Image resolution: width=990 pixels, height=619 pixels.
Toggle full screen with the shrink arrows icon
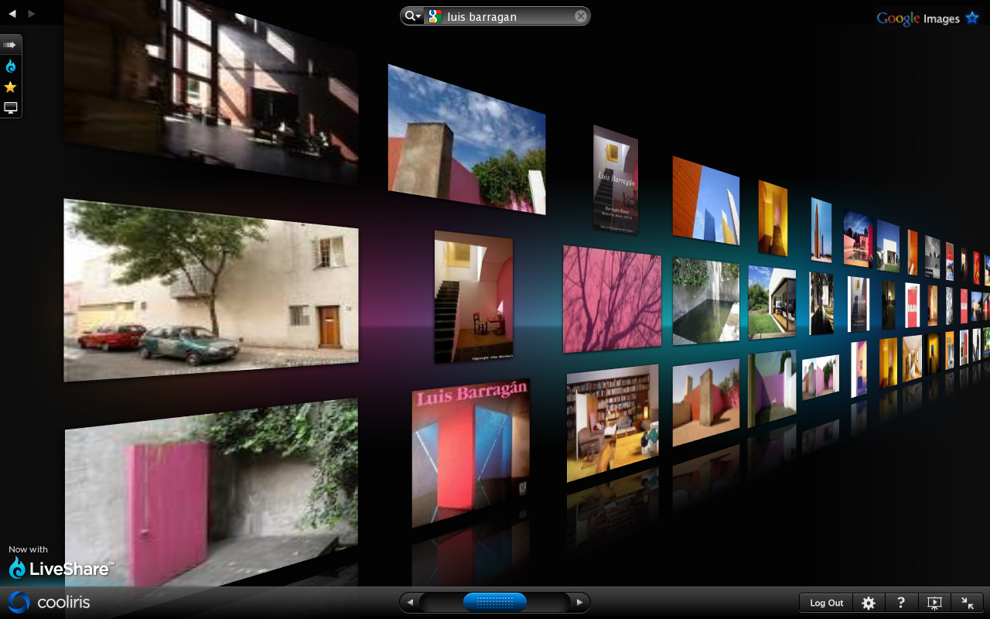tap(967, 603)
